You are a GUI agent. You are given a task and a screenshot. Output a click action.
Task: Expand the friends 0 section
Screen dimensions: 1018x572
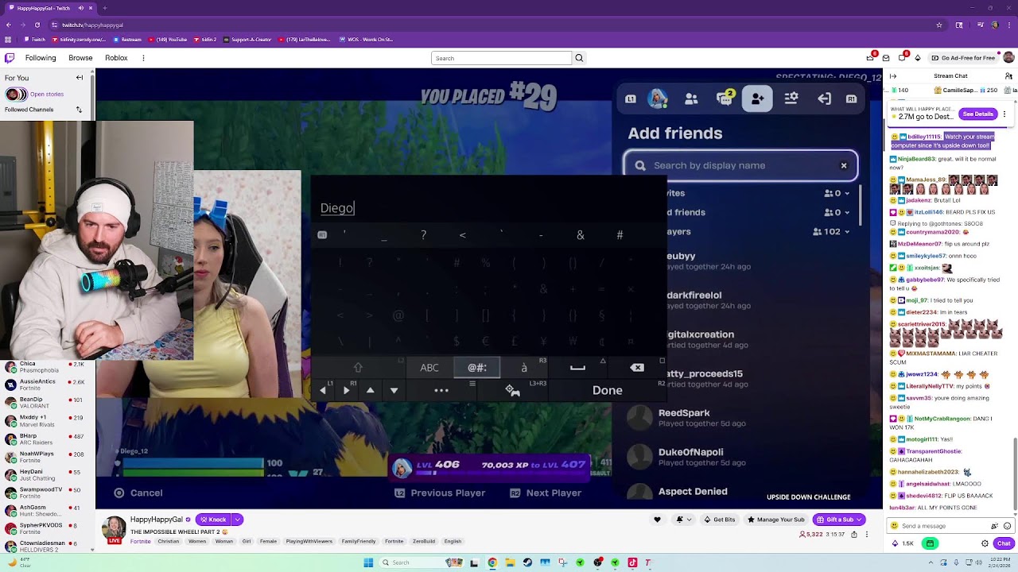click(x=837, y=212)
